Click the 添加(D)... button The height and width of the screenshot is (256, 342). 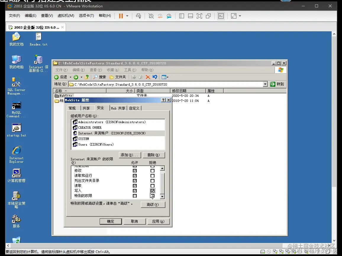[x=130, y=155]
